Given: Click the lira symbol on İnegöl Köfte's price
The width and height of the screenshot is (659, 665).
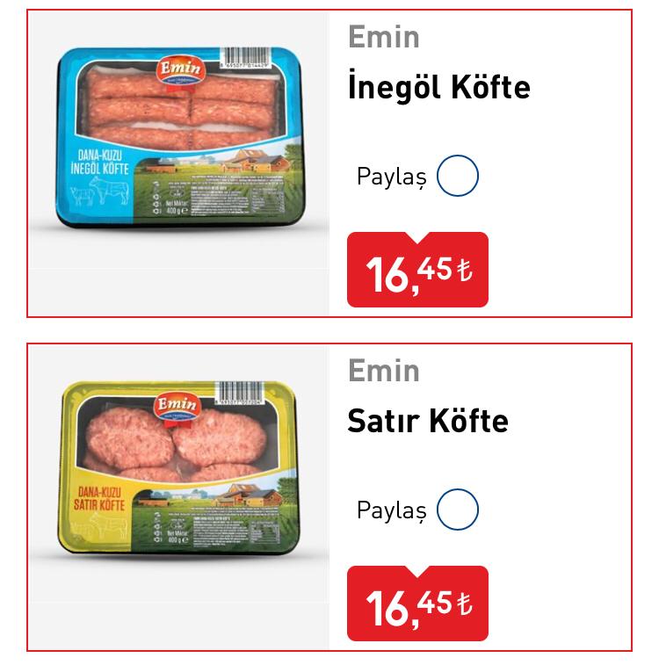Looking at the screenshot, I should coord(465,270).
